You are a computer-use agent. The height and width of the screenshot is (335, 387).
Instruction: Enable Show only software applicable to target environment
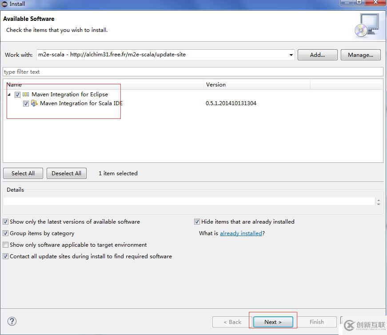5,245
